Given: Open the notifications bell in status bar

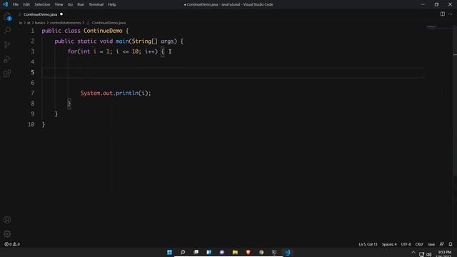Looking at the screenshot, I should 451,244.
